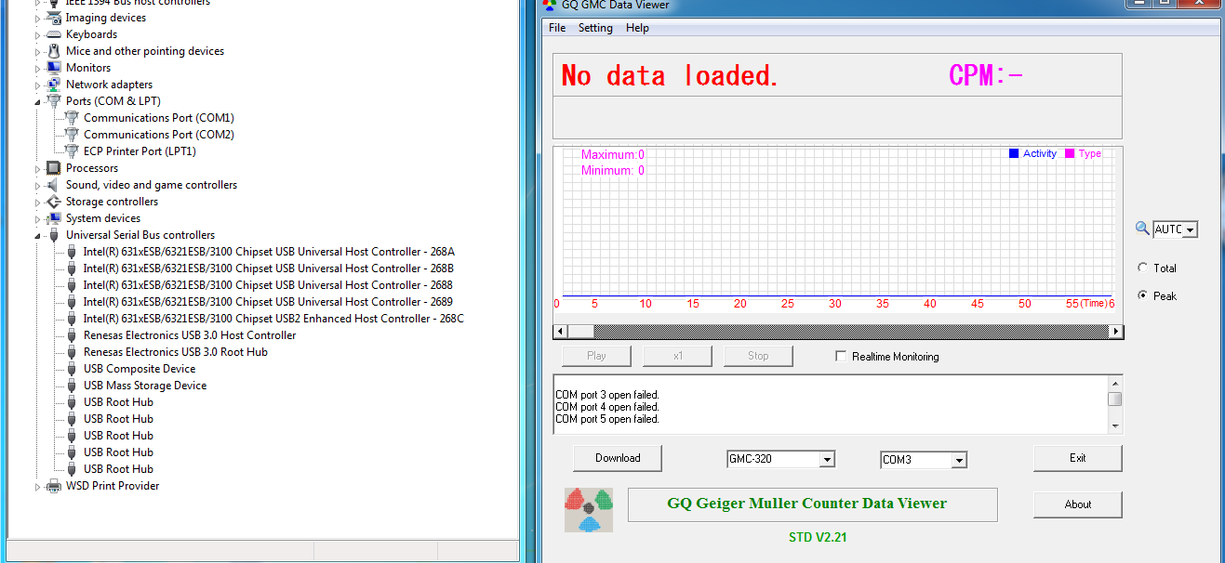The height and width of the screenshot is (563, 1225).
Task: Open the GMC-320 model dropdown
Action: pyautogui.click(x=827, y=459)
